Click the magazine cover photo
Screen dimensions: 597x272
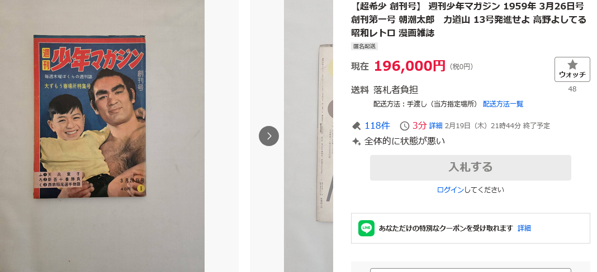(x=89, y=117)
